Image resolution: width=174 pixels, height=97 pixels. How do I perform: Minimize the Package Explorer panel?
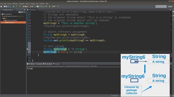tap(23, 10)
